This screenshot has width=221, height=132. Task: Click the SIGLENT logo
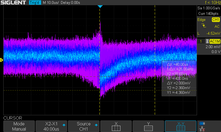(13, 2)
